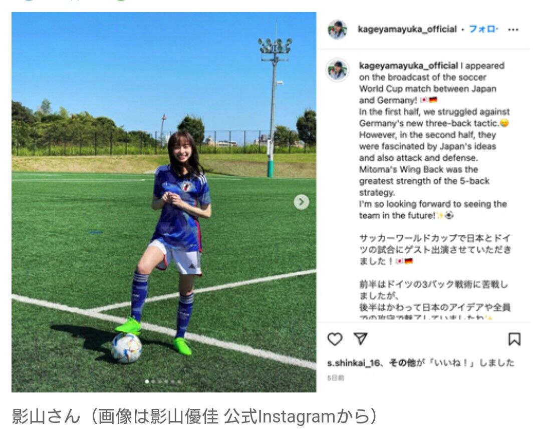Viewport: 541px width, 434px height.
Task: Open the three-dot more options menu
Action: (x=513, y=30)
